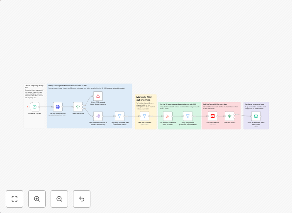Image resolution: width=292 pixels, height=213 pixels.
Task: Zoom in on the workflow canvas
Action: [x=37, y=199]
